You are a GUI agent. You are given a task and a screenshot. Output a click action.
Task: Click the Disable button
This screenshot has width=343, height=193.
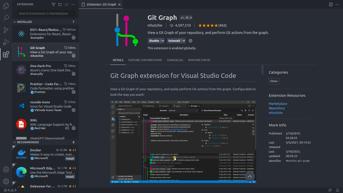154,41
